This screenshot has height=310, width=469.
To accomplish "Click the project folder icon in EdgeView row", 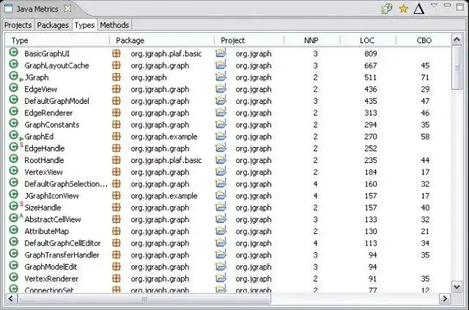I will pyautogui.click(x=221, y=88).
